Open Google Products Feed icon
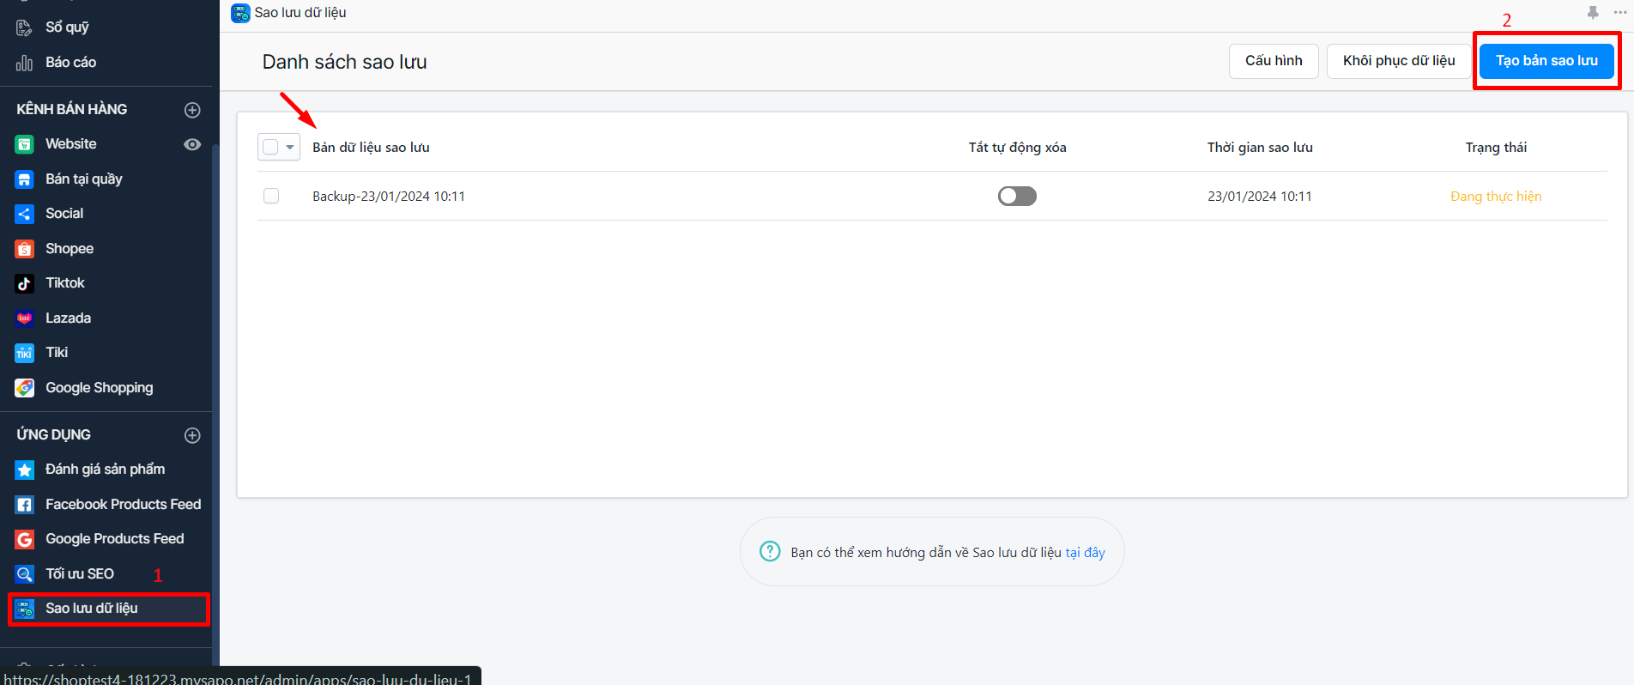Screen dimensions: 1634x685 (24, 539)
